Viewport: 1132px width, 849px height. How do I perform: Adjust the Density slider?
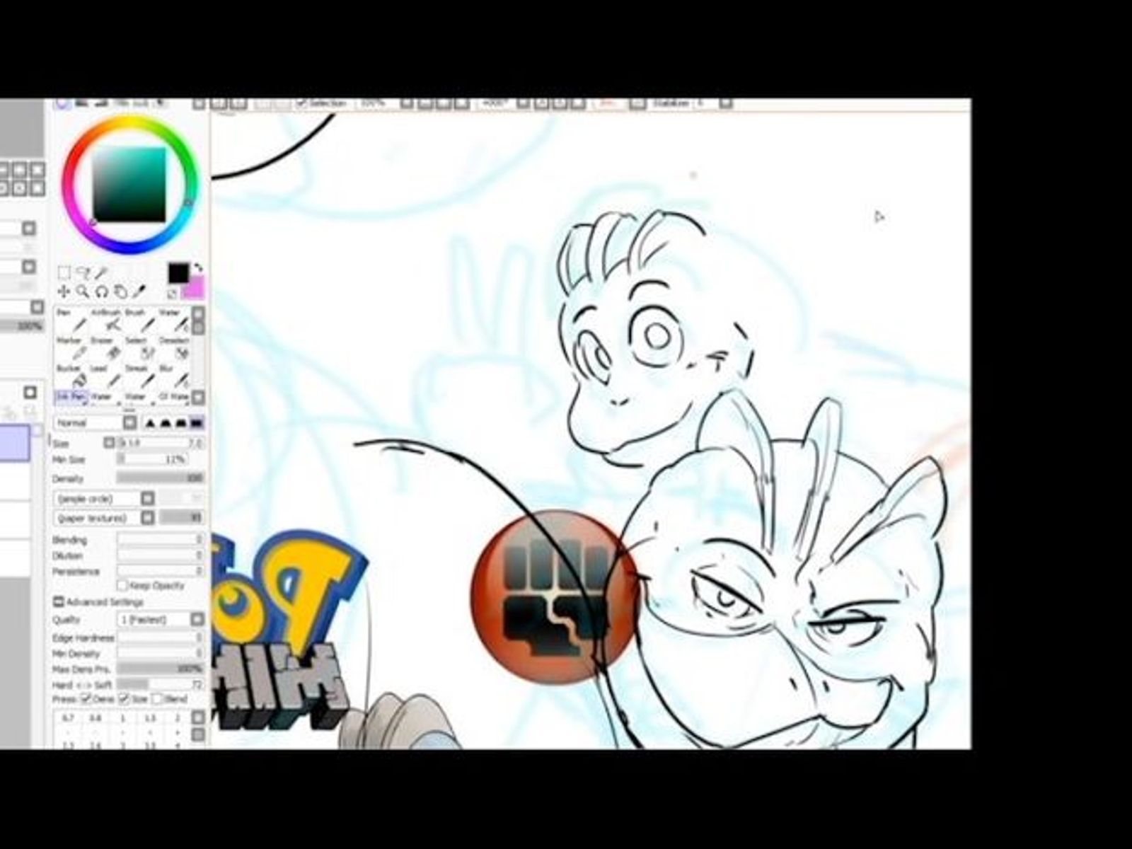(x=161, y=479)
